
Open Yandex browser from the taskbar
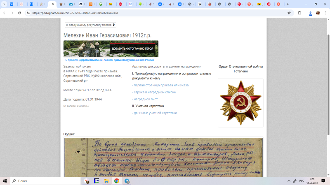[x=87, y=181]
